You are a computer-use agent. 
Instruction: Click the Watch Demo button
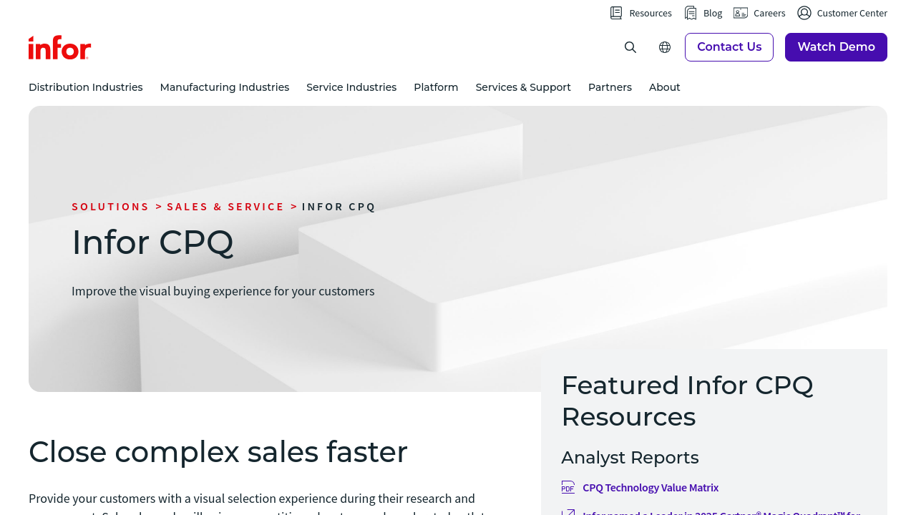836,47
